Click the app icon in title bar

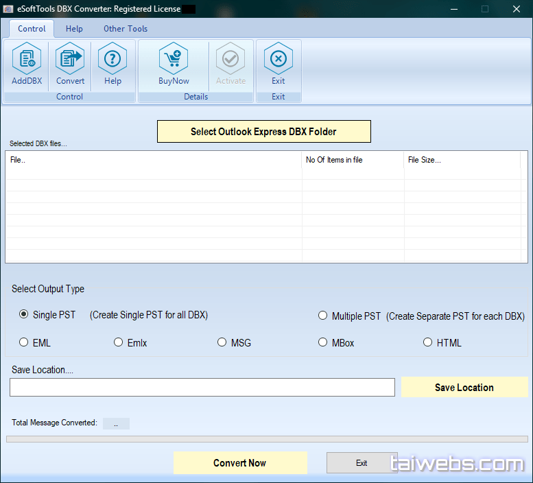[x=8, y=9]
